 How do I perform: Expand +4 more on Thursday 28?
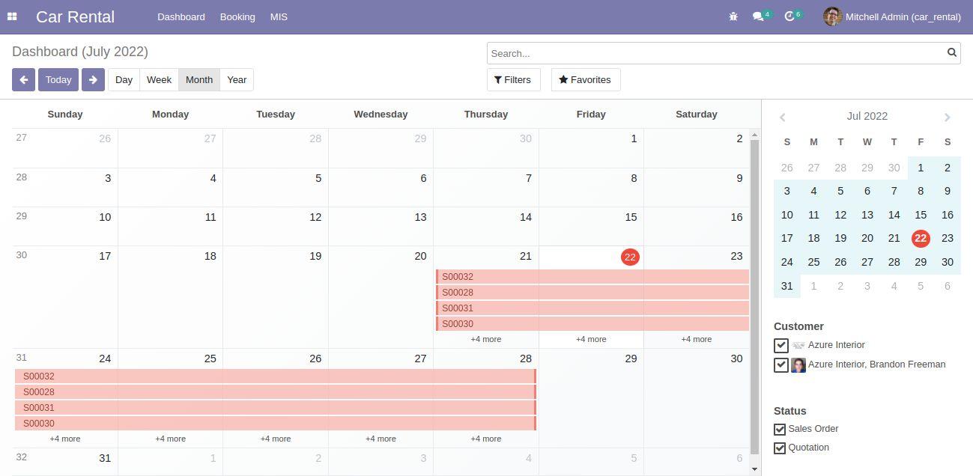tap(486, 439)
